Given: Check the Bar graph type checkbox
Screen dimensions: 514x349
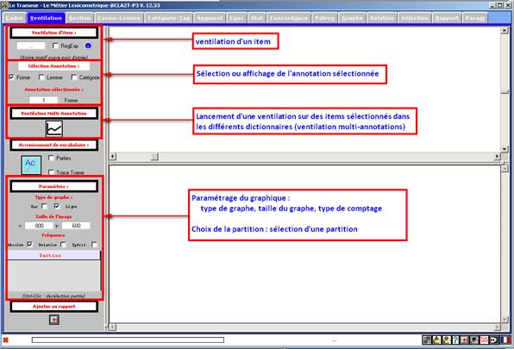Looking at the screenshot, I should point(44,206).
